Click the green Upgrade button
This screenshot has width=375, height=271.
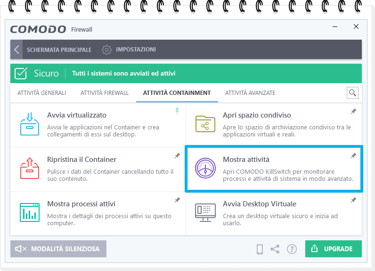[x=333, y=249]
